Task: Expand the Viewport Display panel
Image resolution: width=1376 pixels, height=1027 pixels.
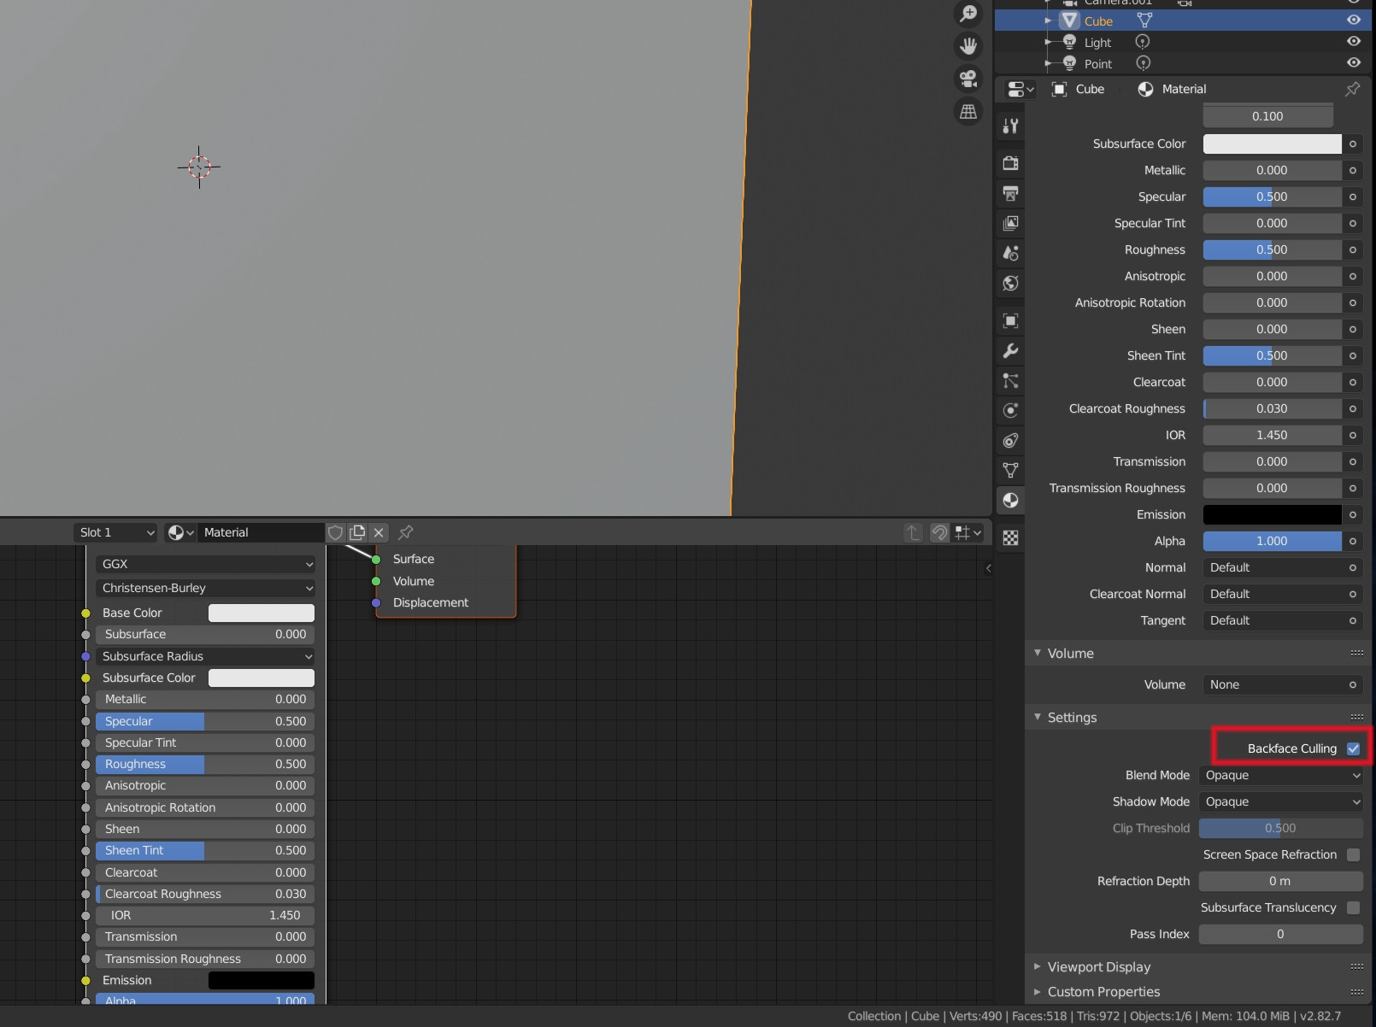Action: (1038, 966)
